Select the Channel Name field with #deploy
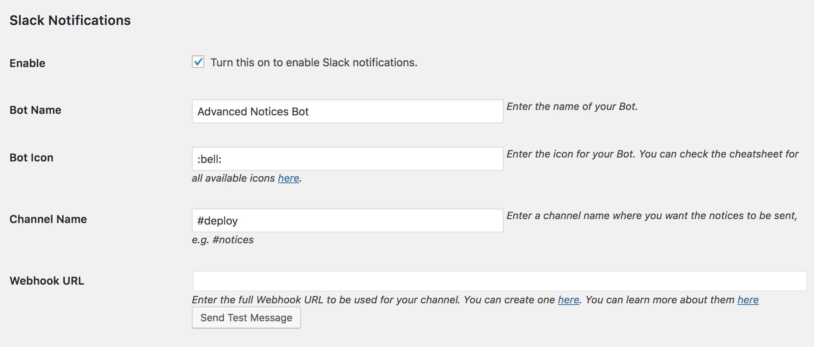 [x=347, y=221]
